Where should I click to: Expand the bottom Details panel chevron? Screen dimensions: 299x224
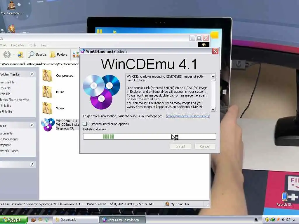32,164
